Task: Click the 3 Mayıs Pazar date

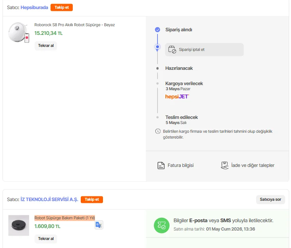Action: pos(178,89)
